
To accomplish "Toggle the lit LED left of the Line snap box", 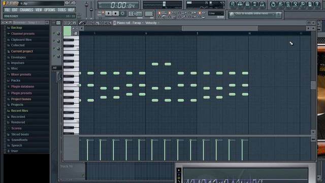I will pos(200,13).
